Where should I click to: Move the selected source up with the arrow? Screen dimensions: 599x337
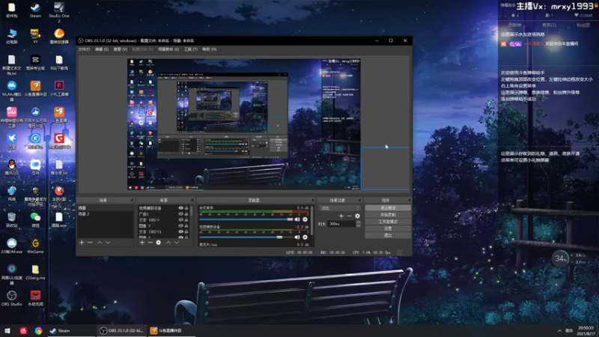tap(168, 243)
